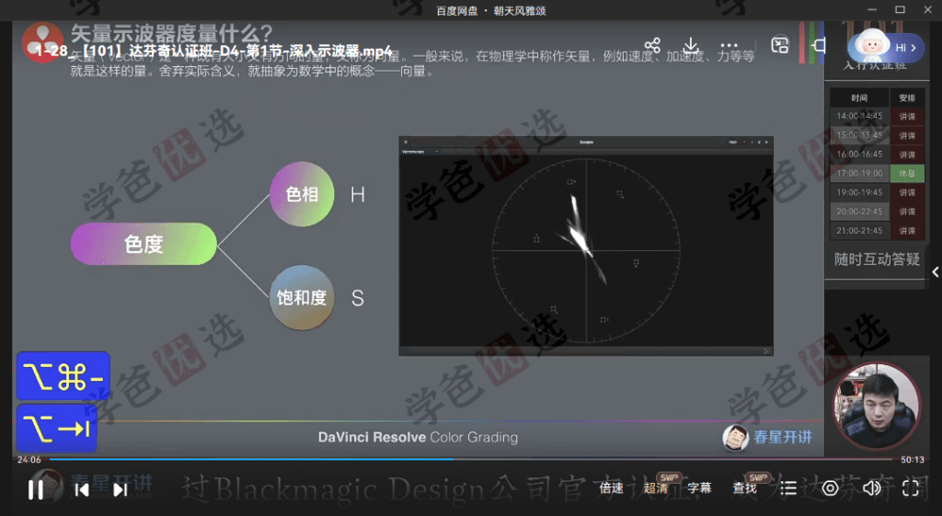Show the playlist panel icon
This screenshot has width=942, height=516.
[x=788, y=488]
